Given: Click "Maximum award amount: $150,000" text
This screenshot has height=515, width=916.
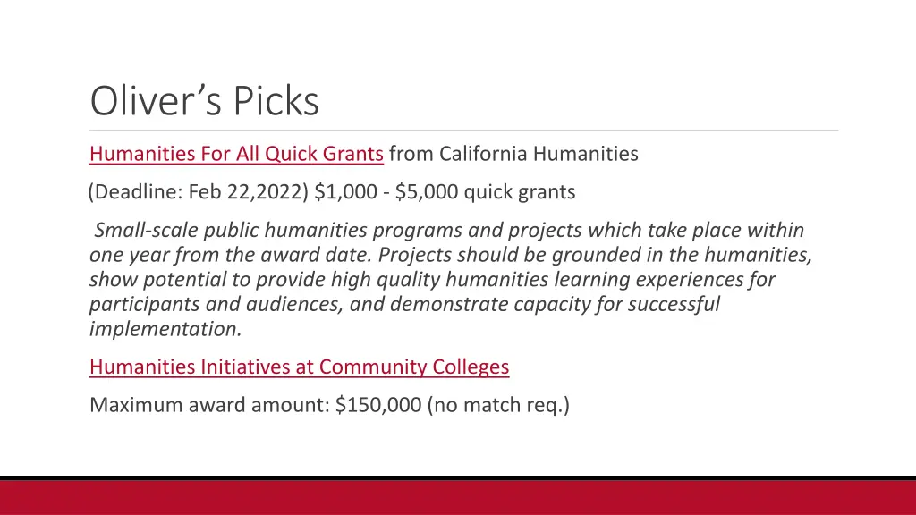Looking at the screenshot, I should [x=255, y=405].
